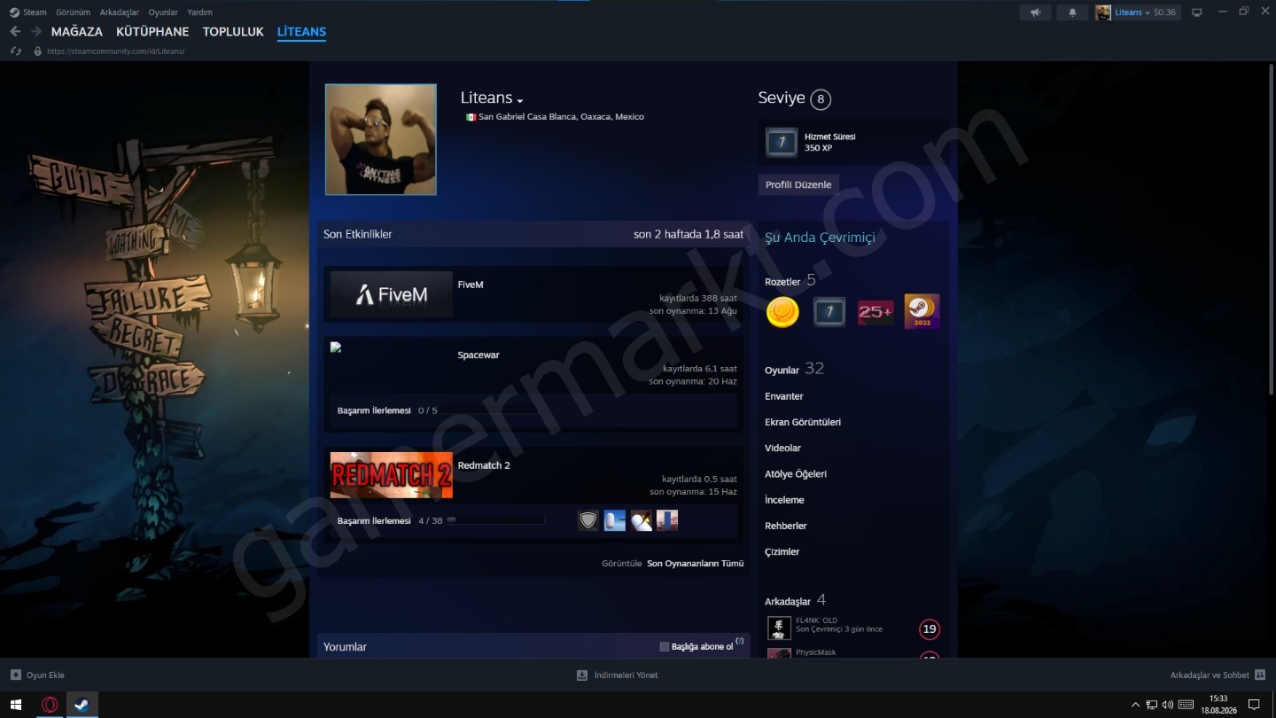Open the Opera browser from the taskbar
The height and width of the screenshot is (718, 1276).
[x=50, y=705]
